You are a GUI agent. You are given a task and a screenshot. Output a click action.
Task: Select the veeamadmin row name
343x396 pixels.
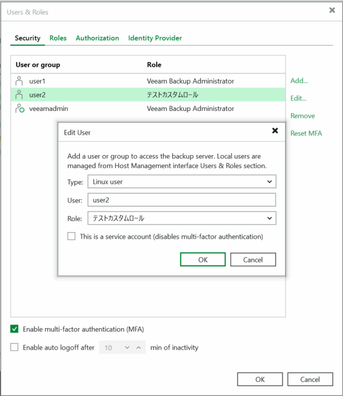tap(49, 109)
